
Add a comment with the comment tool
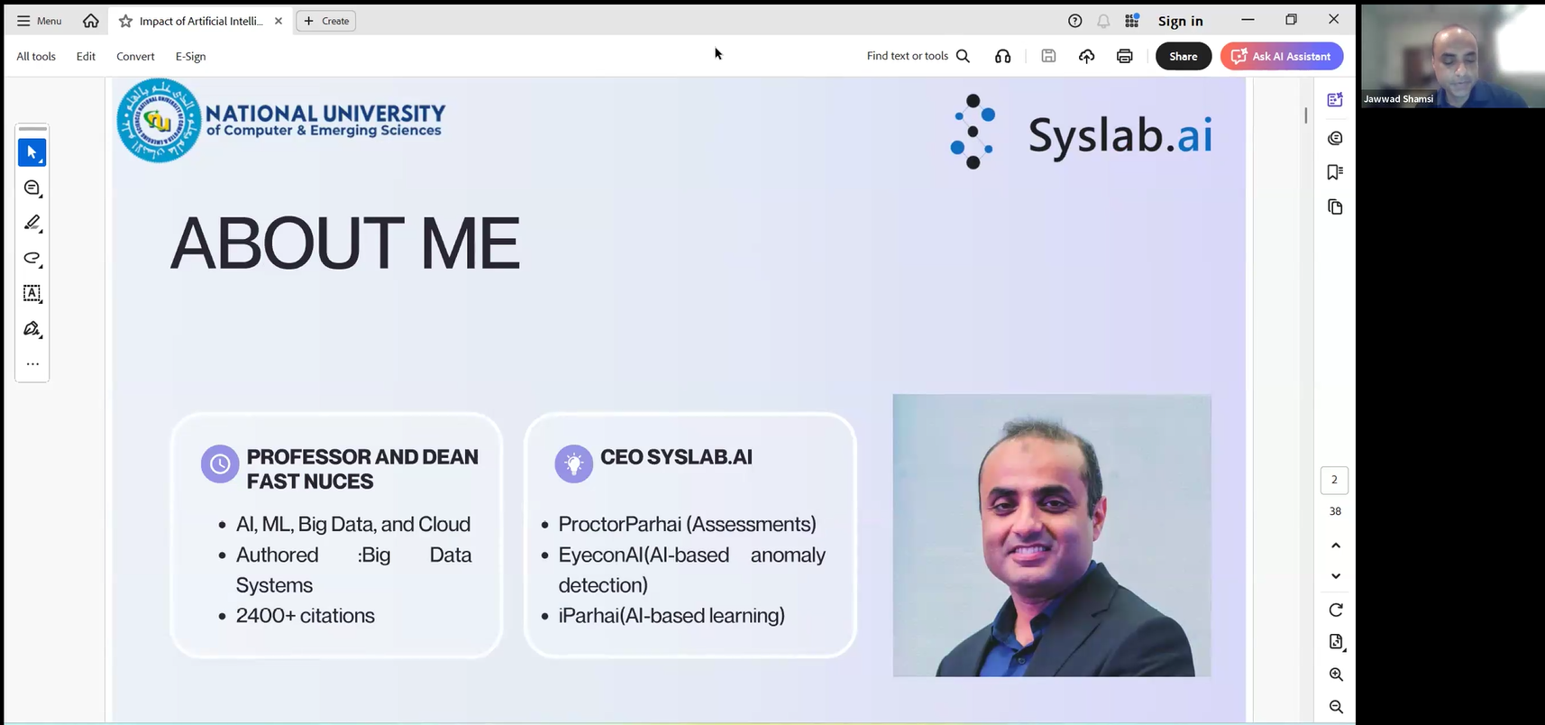point(32,188)
